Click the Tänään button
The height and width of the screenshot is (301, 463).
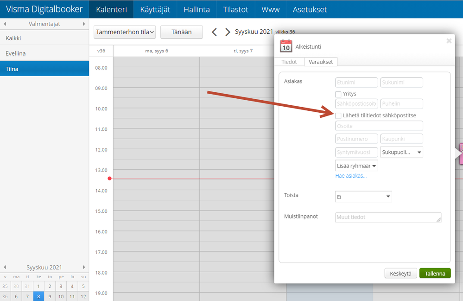click(x=182, y=32)
